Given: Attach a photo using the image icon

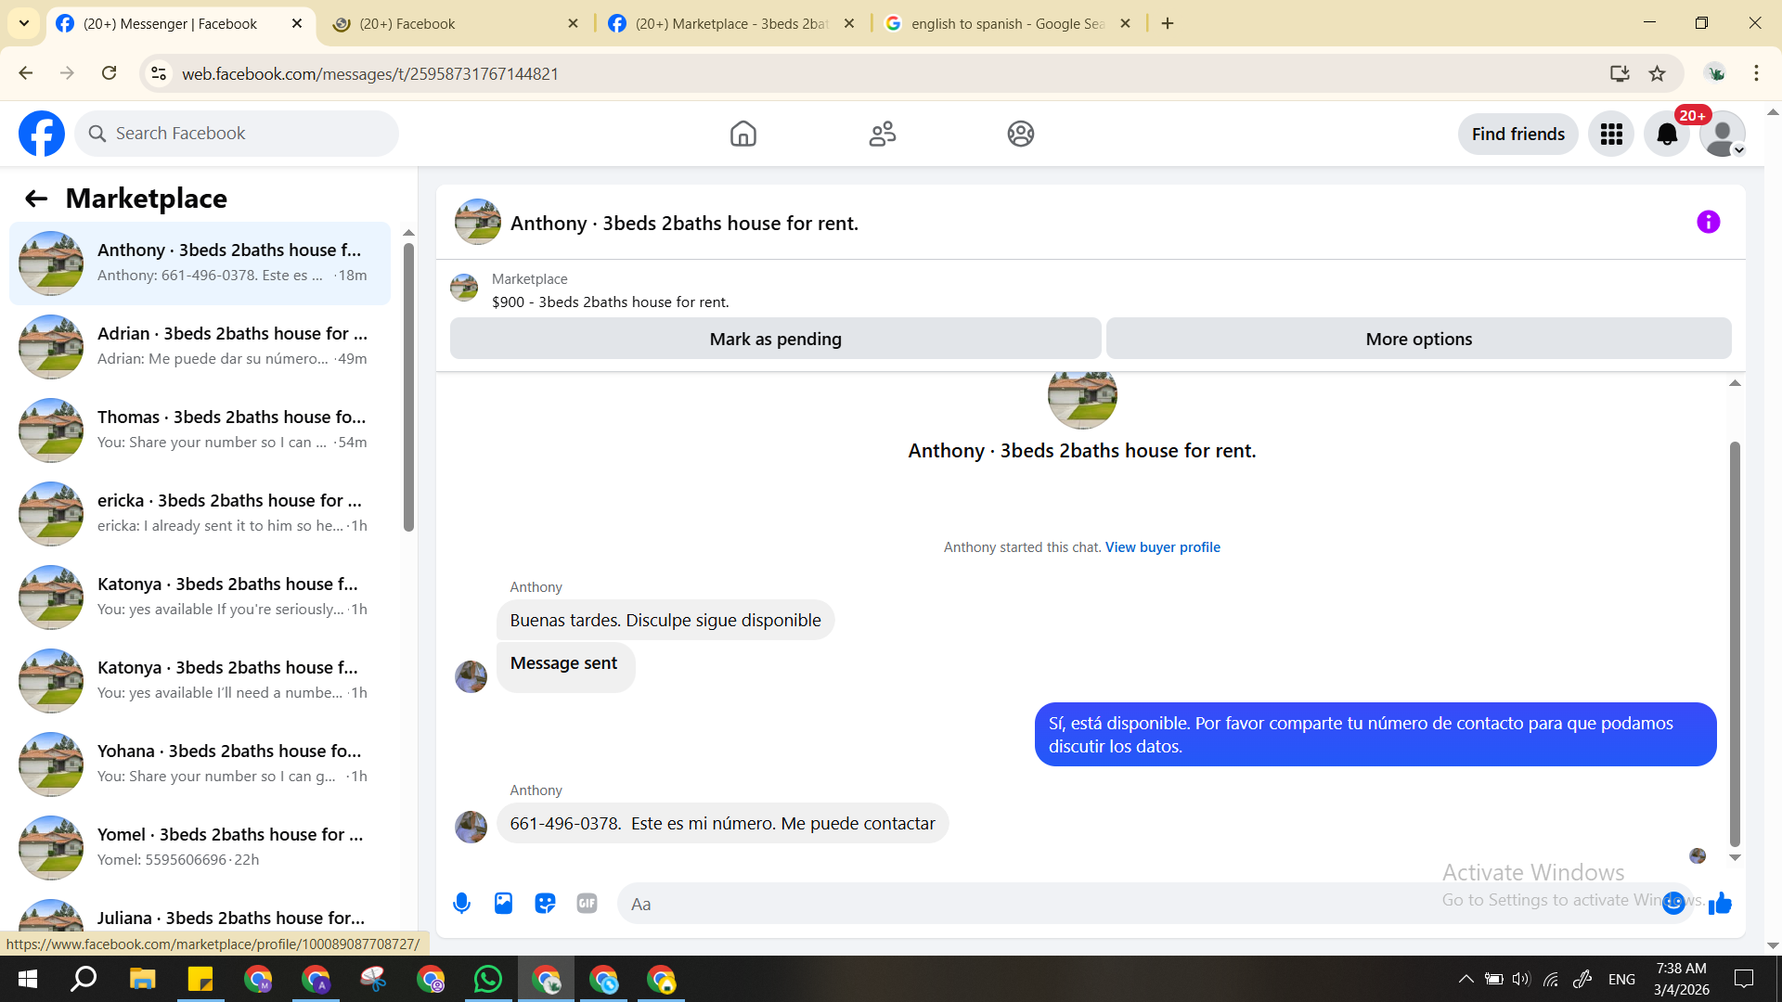Looking at the screenshot, I should click(503, 903).
